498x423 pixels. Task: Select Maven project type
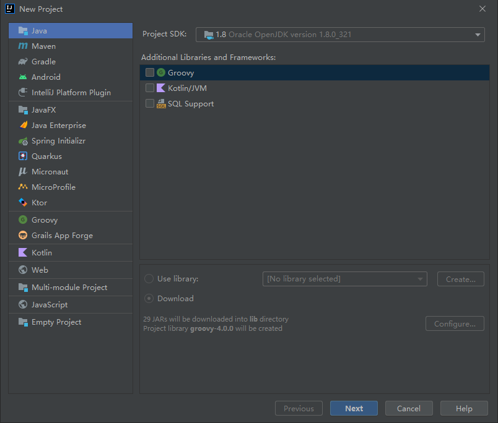tap(71, 46)
